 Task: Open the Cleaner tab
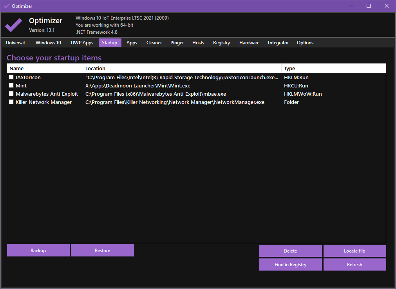[x=154, y=43]
